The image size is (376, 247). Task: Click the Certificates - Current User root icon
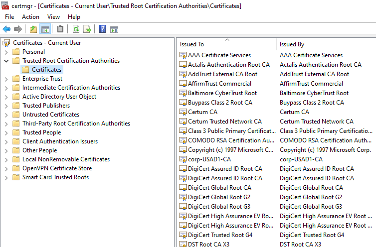(x=6, y=43)
